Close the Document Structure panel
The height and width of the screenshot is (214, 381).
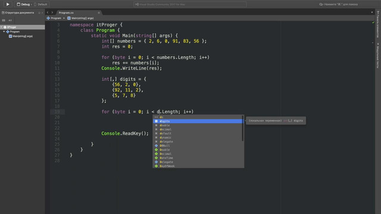point(42,12)
